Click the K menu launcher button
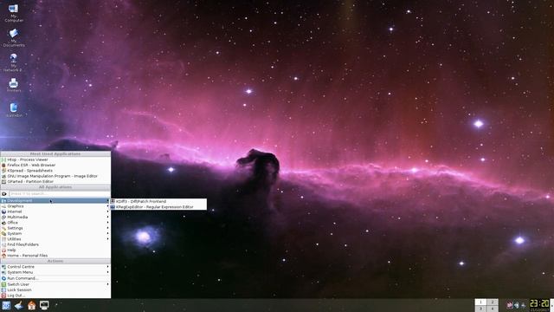Image resolution: width=554 pixels, height=312 pixels. [x=6, y=305]
